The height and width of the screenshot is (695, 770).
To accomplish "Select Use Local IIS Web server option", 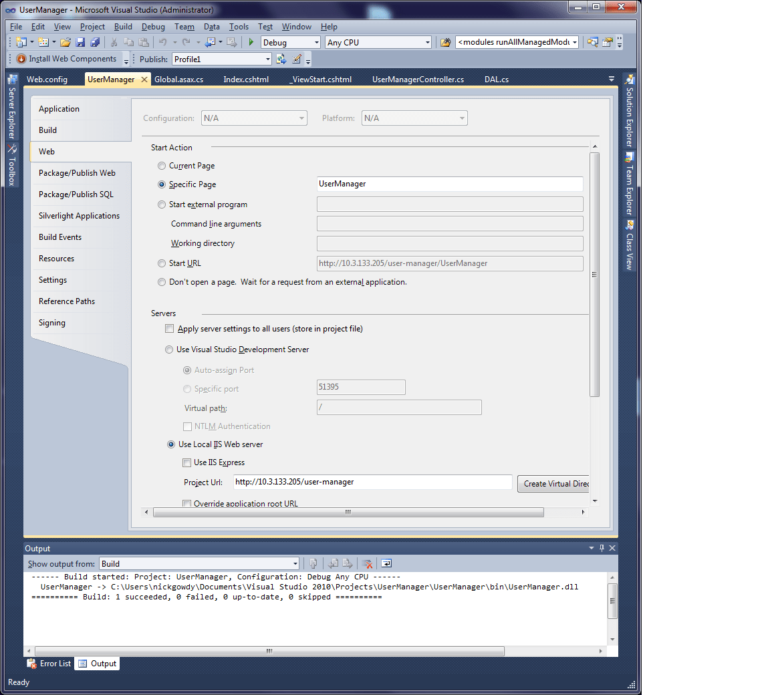I will (171, 444).
